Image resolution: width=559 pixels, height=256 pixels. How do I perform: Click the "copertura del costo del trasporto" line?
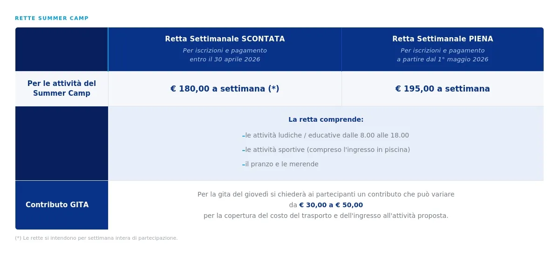coord(326,216)
